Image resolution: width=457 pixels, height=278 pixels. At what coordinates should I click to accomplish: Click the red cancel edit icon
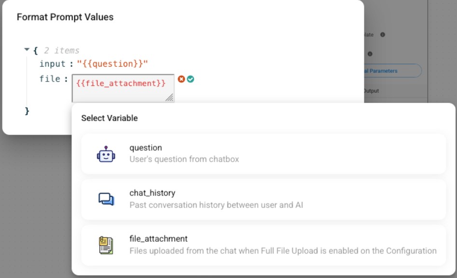(181, 79)
